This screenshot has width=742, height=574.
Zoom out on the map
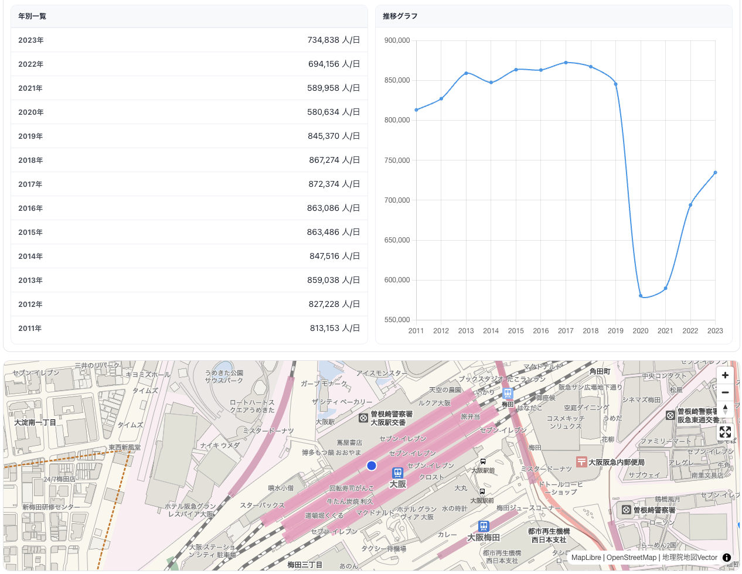pos(725,392)
